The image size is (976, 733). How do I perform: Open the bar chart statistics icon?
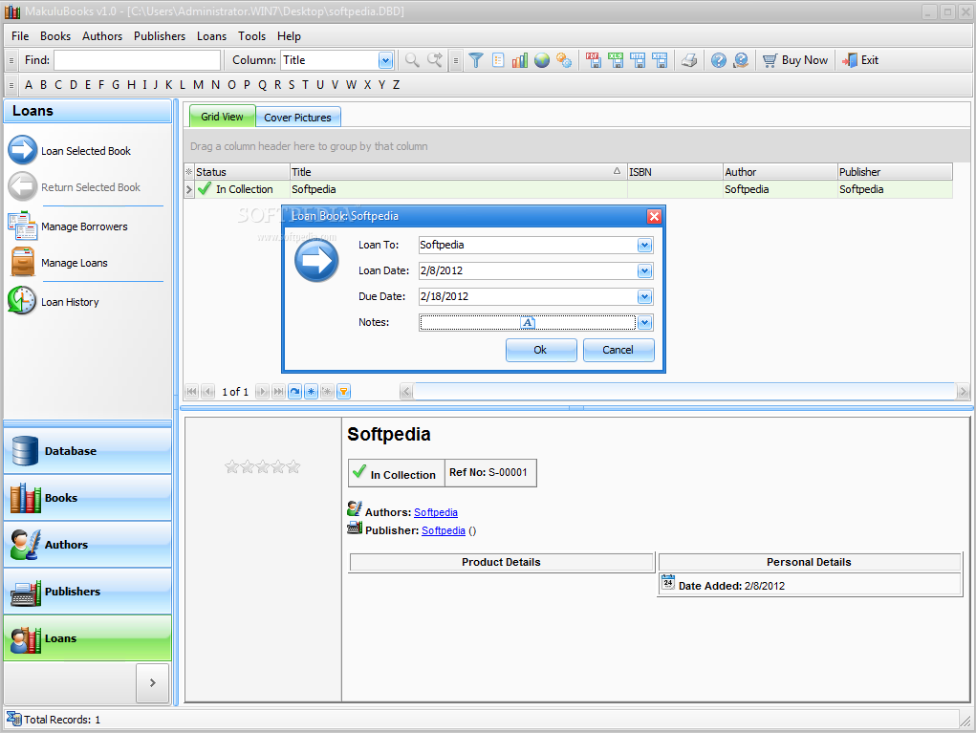[x=520, y=60]
